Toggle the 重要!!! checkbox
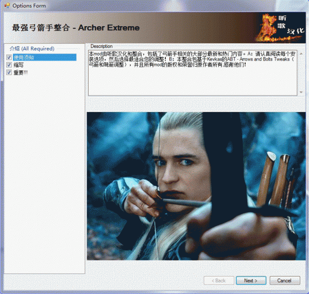 point(9,72)
